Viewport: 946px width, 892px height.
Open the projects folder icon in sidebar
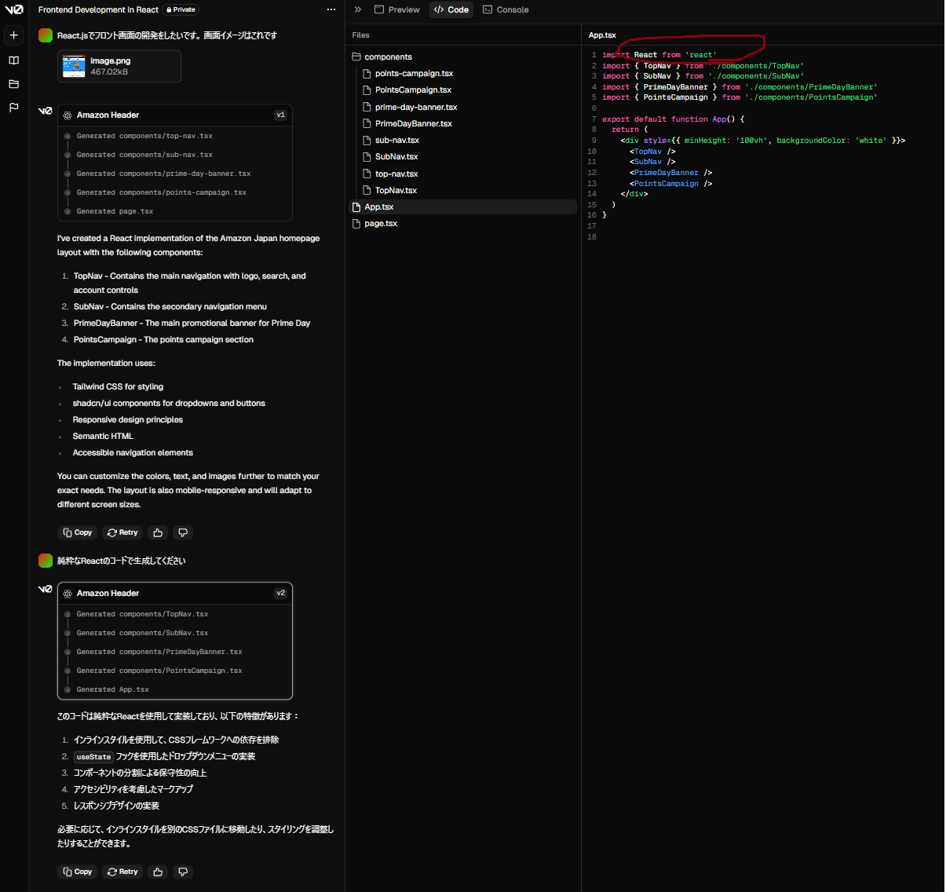[x=13, y=84]
